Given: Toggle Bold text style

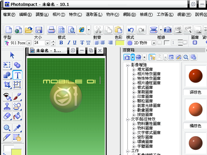Looking at the screenshot, I should coord(61,43).
